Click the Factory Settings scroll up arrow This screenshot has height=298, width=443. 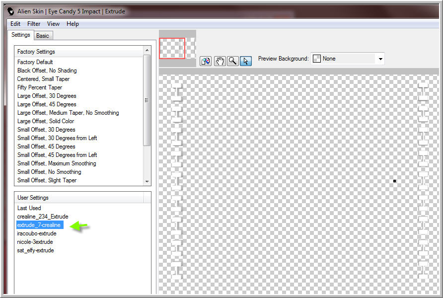click(x=147, y=50)
